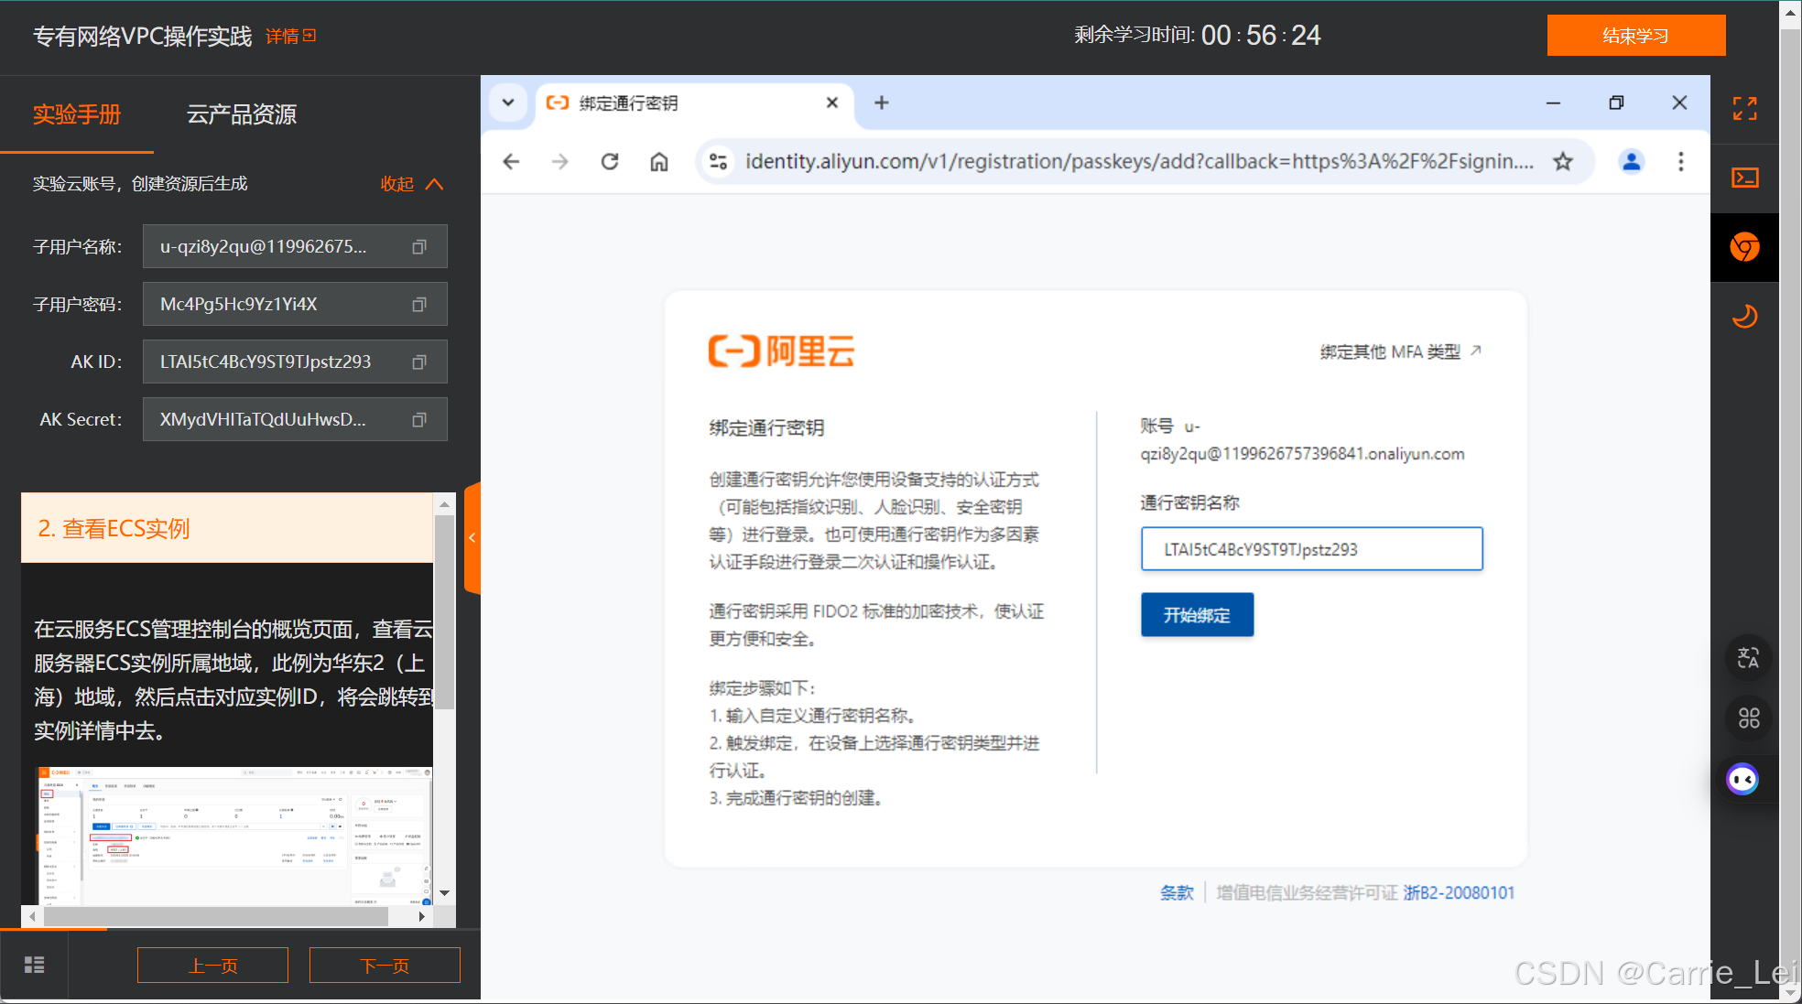Copy the sub-user password Mc4Pg5Hc9Yz1Yi4X
This screenshot has height=1004, width=1802.
[419, 305]
